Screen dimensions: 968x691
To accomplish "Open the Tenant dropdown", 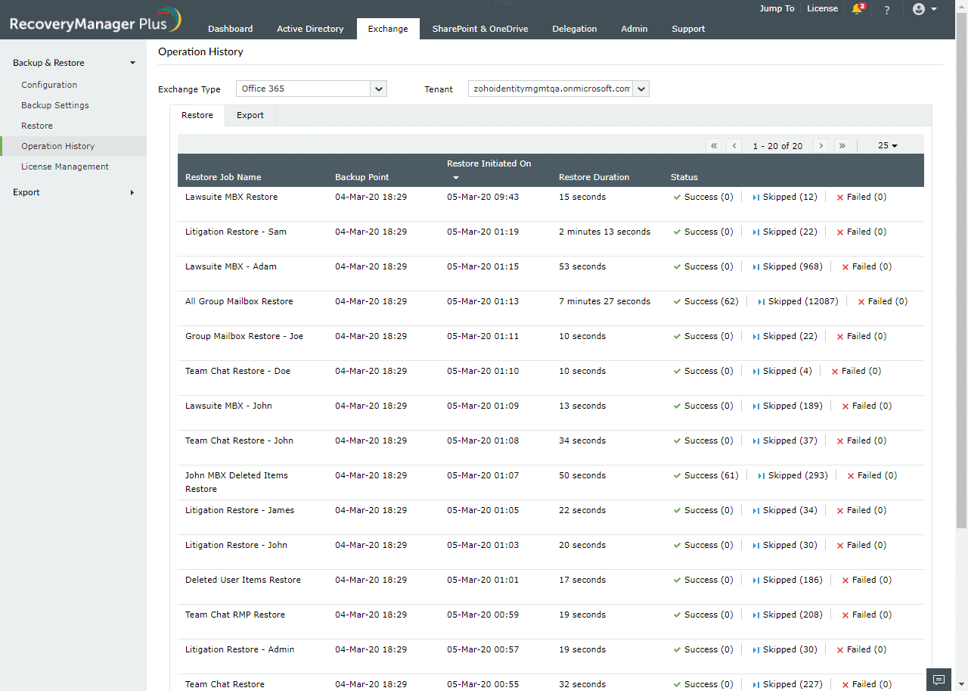I will coord(559,89).
